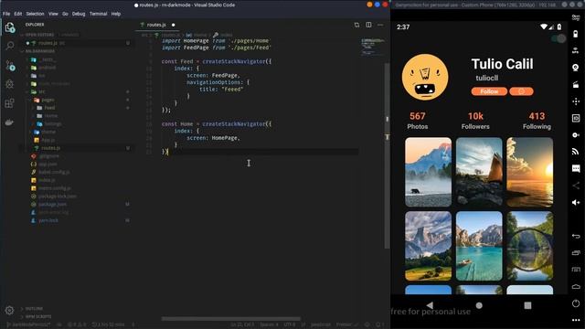Toggle the dark mode switch in the app
Screen dimensions: 585x329
558,38
